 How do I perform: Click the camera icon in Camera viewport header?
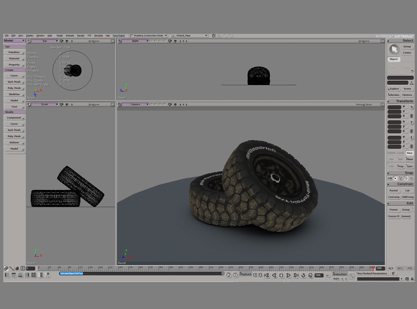click(170, 104)
